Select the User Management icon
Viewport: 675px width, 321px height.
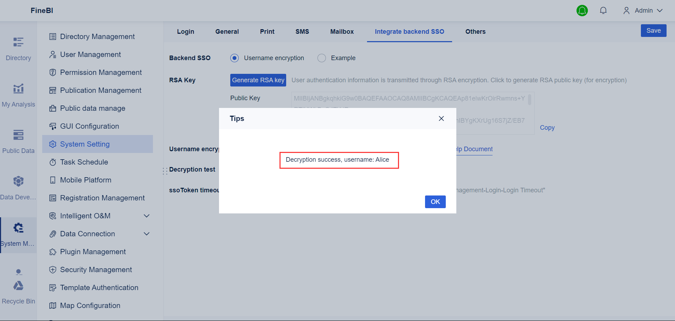53,54
